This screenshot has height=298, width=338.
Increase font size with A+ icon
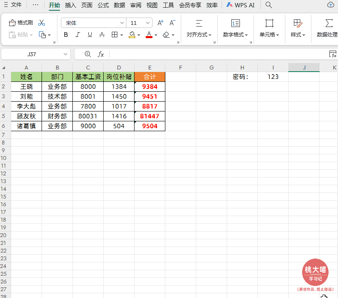point(160,23)
